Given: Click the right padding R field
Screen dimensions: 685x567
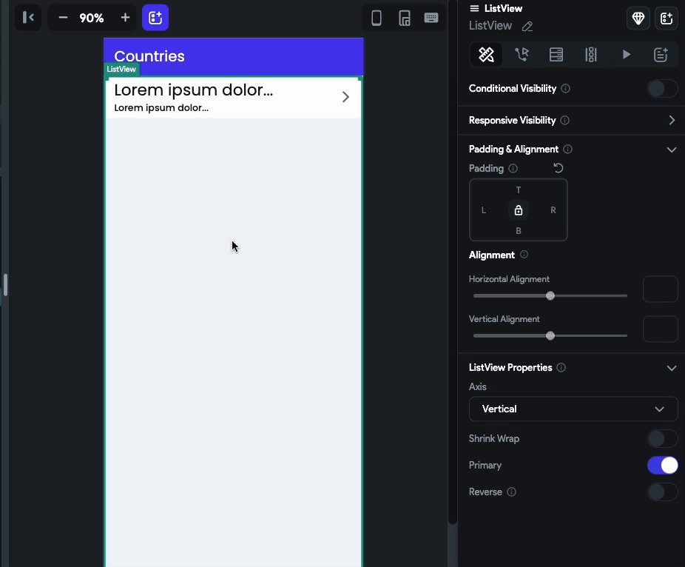Looking at the screenshot, I should (553, 210).
